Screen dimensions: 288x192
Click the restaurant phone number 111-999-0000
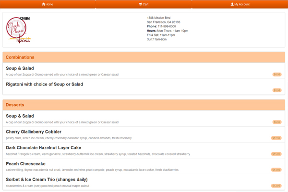point(167,26)
